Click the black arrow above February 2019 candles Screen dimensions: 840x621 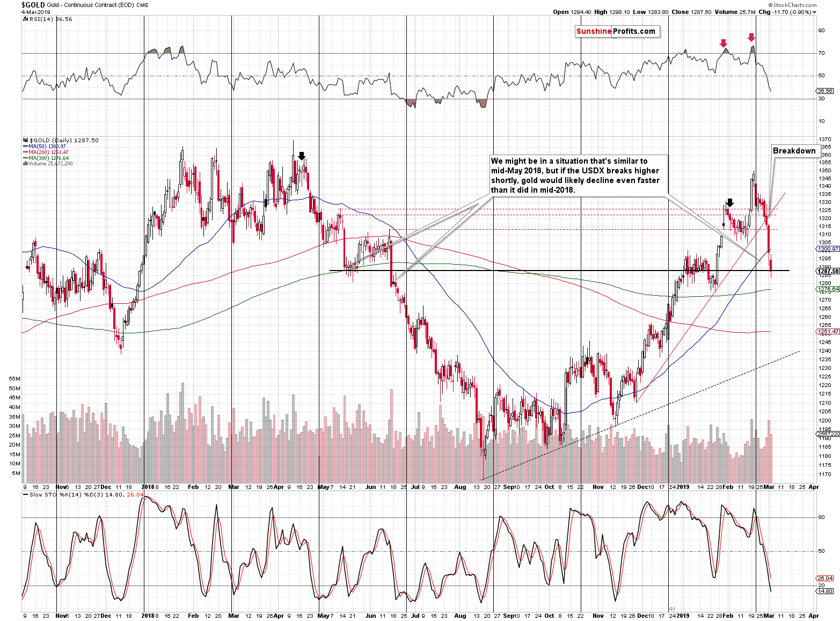(x=729, y=203)
